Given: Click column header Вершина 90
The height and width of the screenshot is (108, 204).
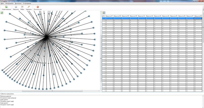Looking at the screenshot, I should 133,16.
